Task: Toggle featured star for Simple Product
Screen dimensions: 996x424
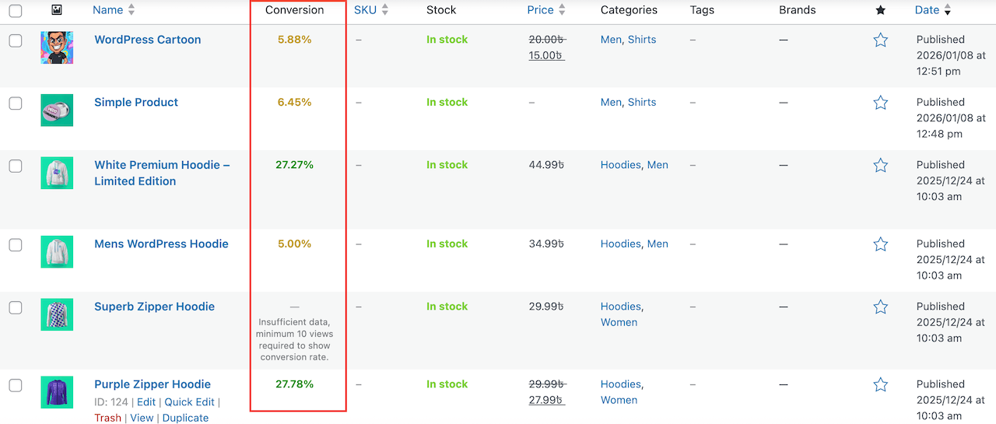Action: pos(880,103)
